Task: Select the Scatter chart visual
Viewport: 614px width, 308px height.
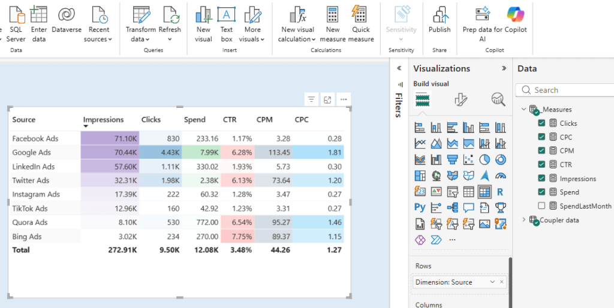Action: click(x=469, y=159)
